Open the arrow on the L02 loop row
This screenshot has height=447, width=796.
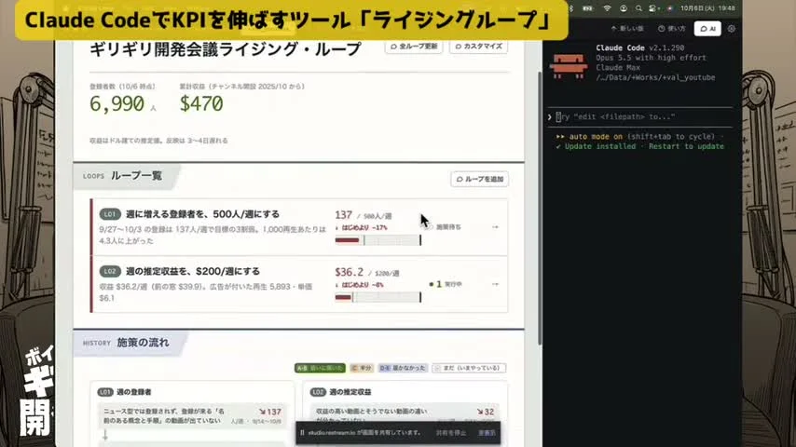pyautogui.click(x=495, y=284)
